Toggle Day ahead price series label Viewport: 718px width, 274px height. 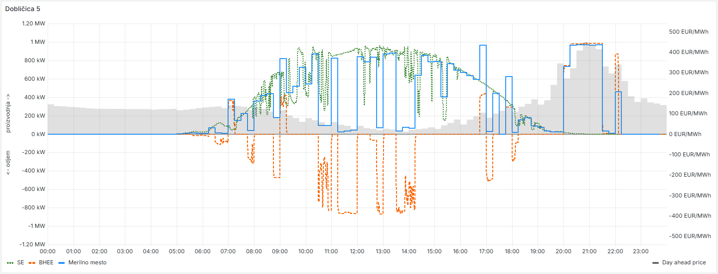point(684,262)
